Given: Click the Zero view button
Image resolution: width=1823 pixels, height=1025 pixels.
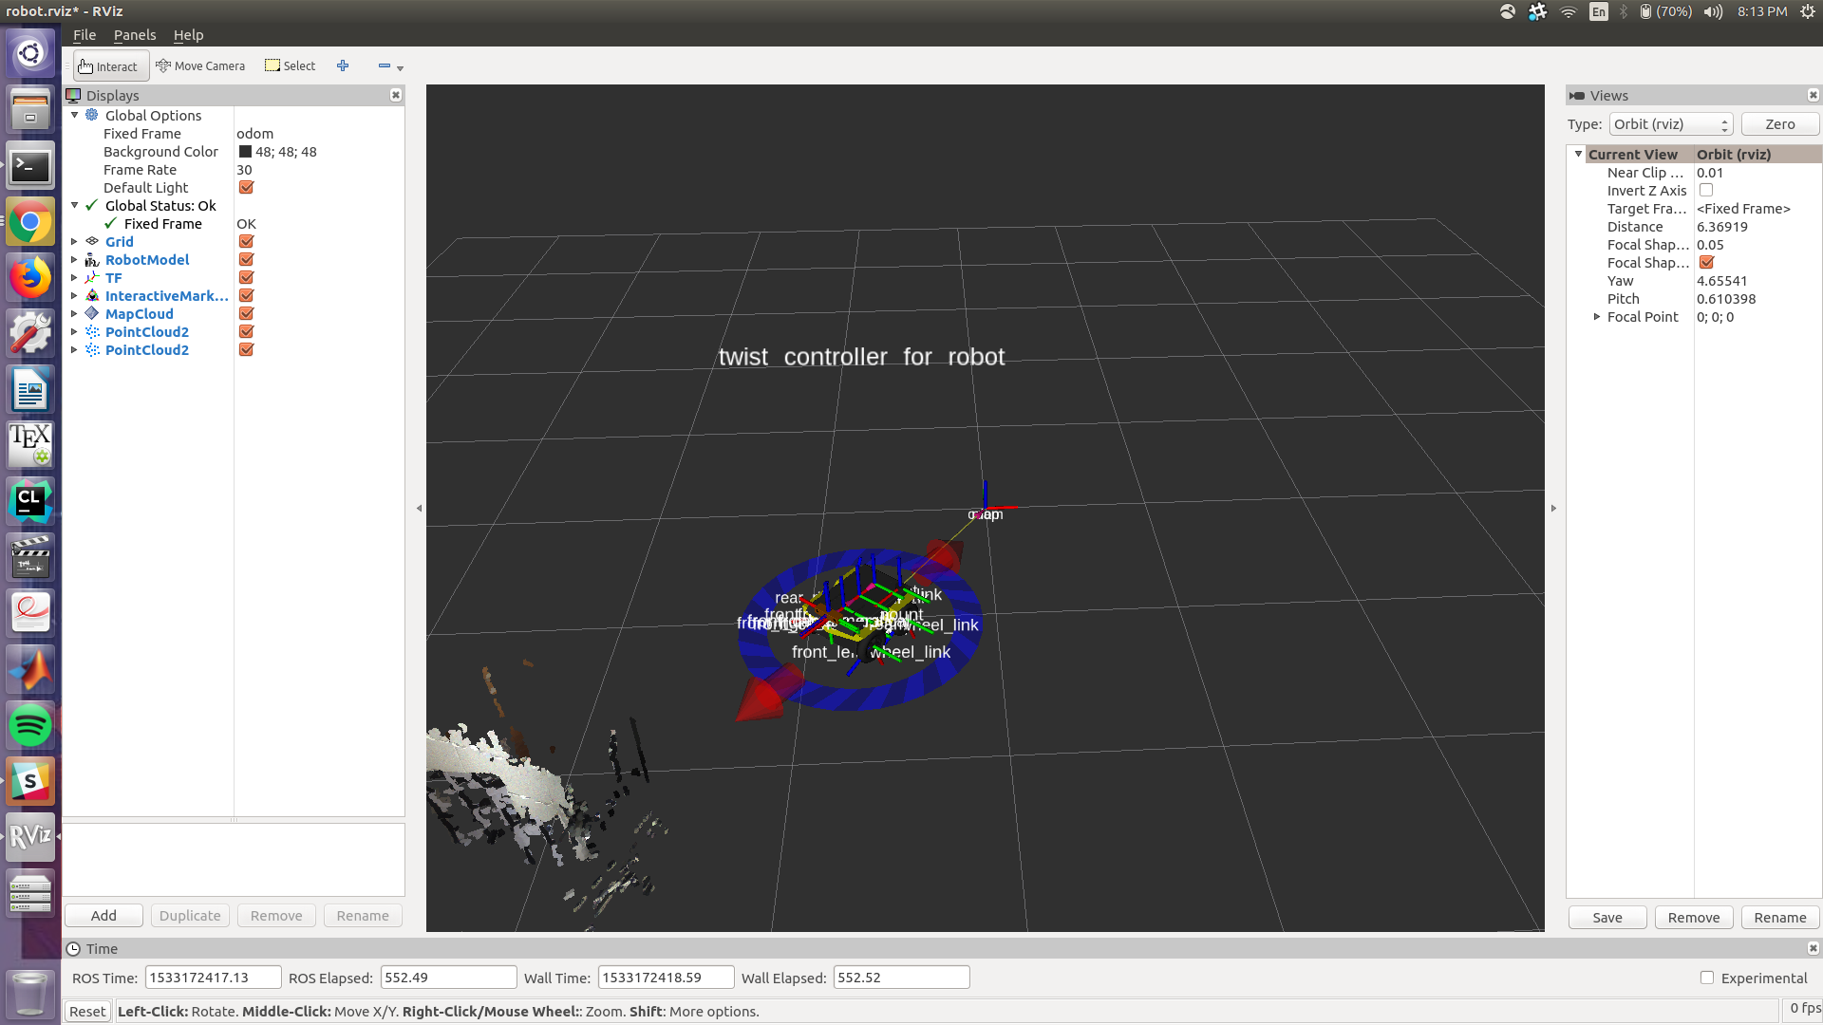Looking at the screenshot, I should [1779, 124].
